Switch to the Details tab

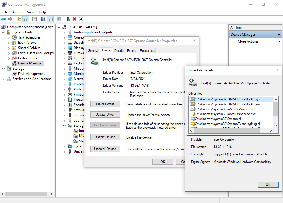coord(119,50)
